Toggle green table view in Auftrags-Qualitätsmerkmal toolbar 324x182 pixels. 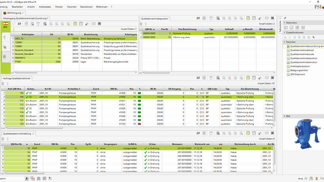coord(248,78)
